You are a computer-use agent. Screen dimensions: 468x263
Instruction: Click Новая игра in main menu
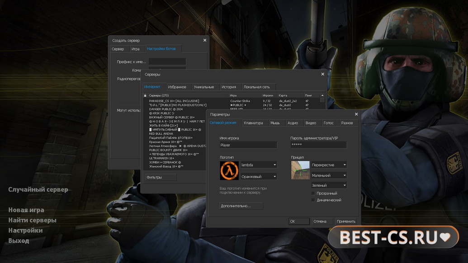[x=26, y=210]
